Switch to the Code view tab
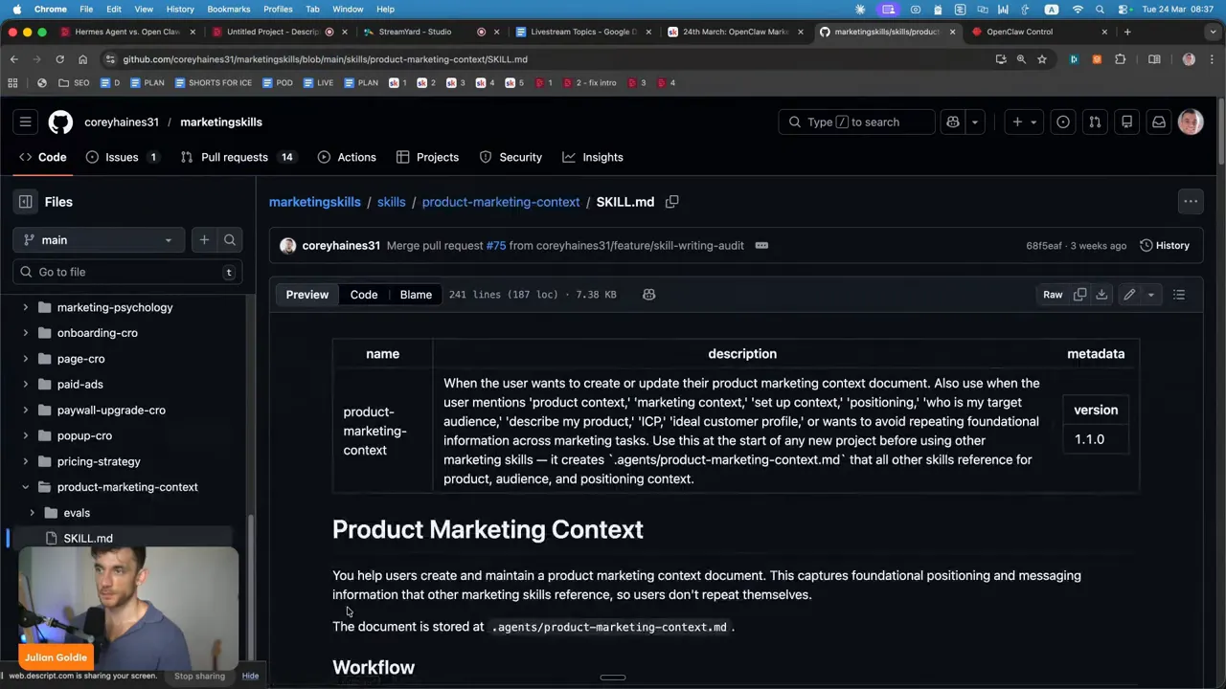The width and height of the screenshot is (1226, 689). tap(364, 295)
